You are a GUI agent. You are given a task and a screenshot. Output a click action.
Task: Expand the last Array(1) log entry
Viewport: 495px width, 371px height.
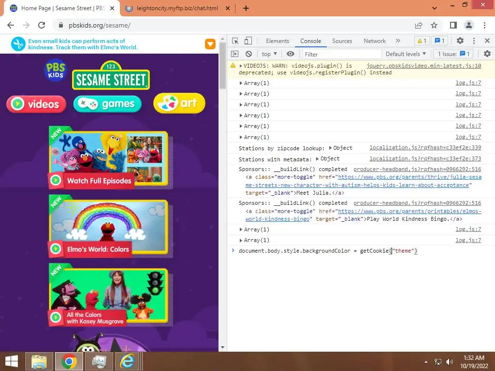[241, 241]
